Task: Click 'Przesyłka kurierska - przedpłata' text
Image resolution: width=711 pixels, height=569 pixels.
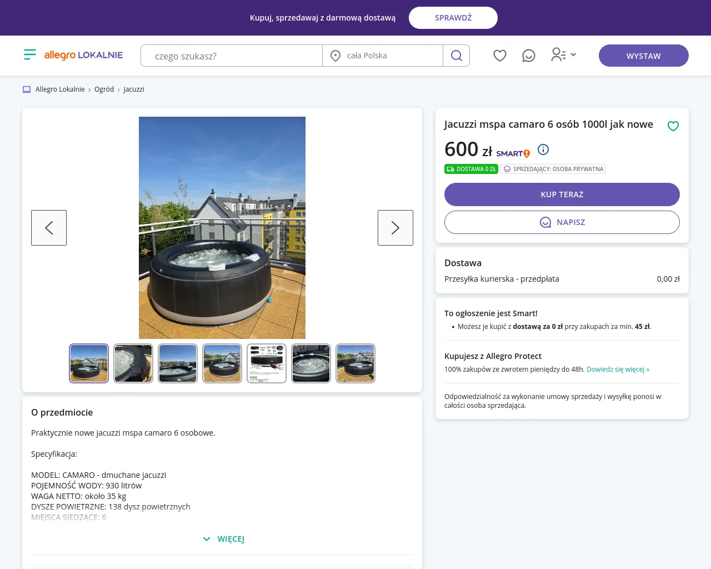Action: pos(502,279)
